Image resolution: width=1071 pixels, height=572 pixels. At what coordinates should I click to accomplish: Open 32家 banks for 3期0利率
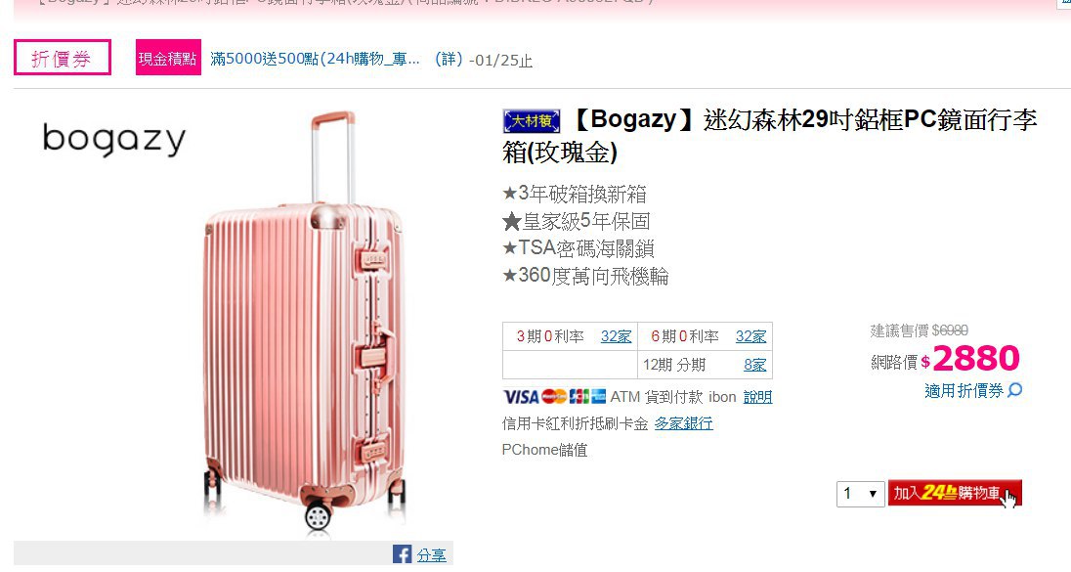point(616,336)
